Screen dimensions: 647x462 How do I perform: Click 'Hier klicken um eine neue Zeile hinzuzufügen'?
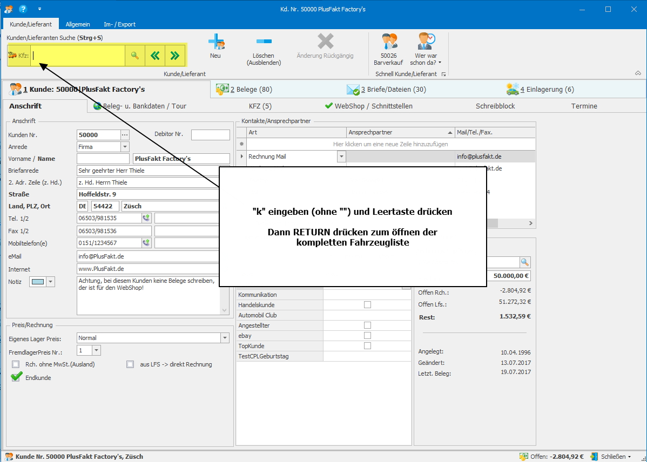(x=390, y=145)
